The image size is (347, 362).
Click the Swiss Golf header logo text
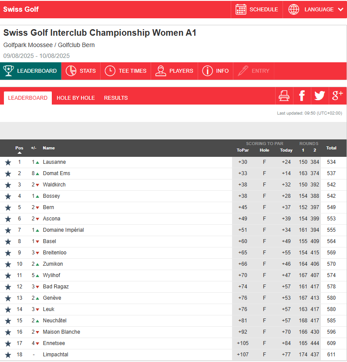(21, 9)
